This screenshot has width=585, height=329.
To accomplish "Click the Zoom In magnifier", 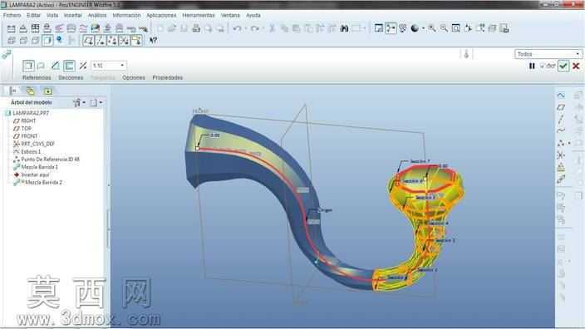I will coord(431,28).
